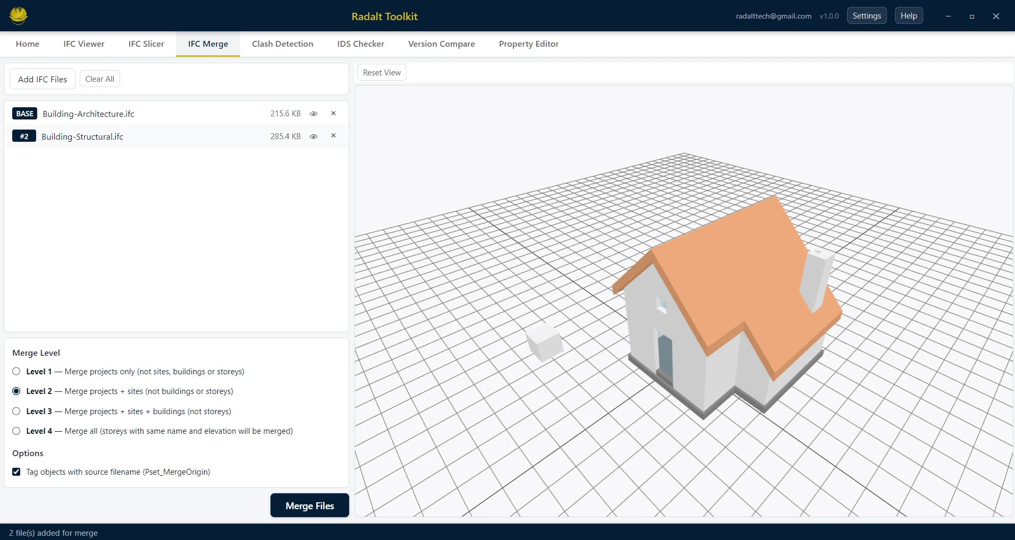Open the Property Editor tab
The height and width of the screenshot is (540, 1015).
point(528,44)
